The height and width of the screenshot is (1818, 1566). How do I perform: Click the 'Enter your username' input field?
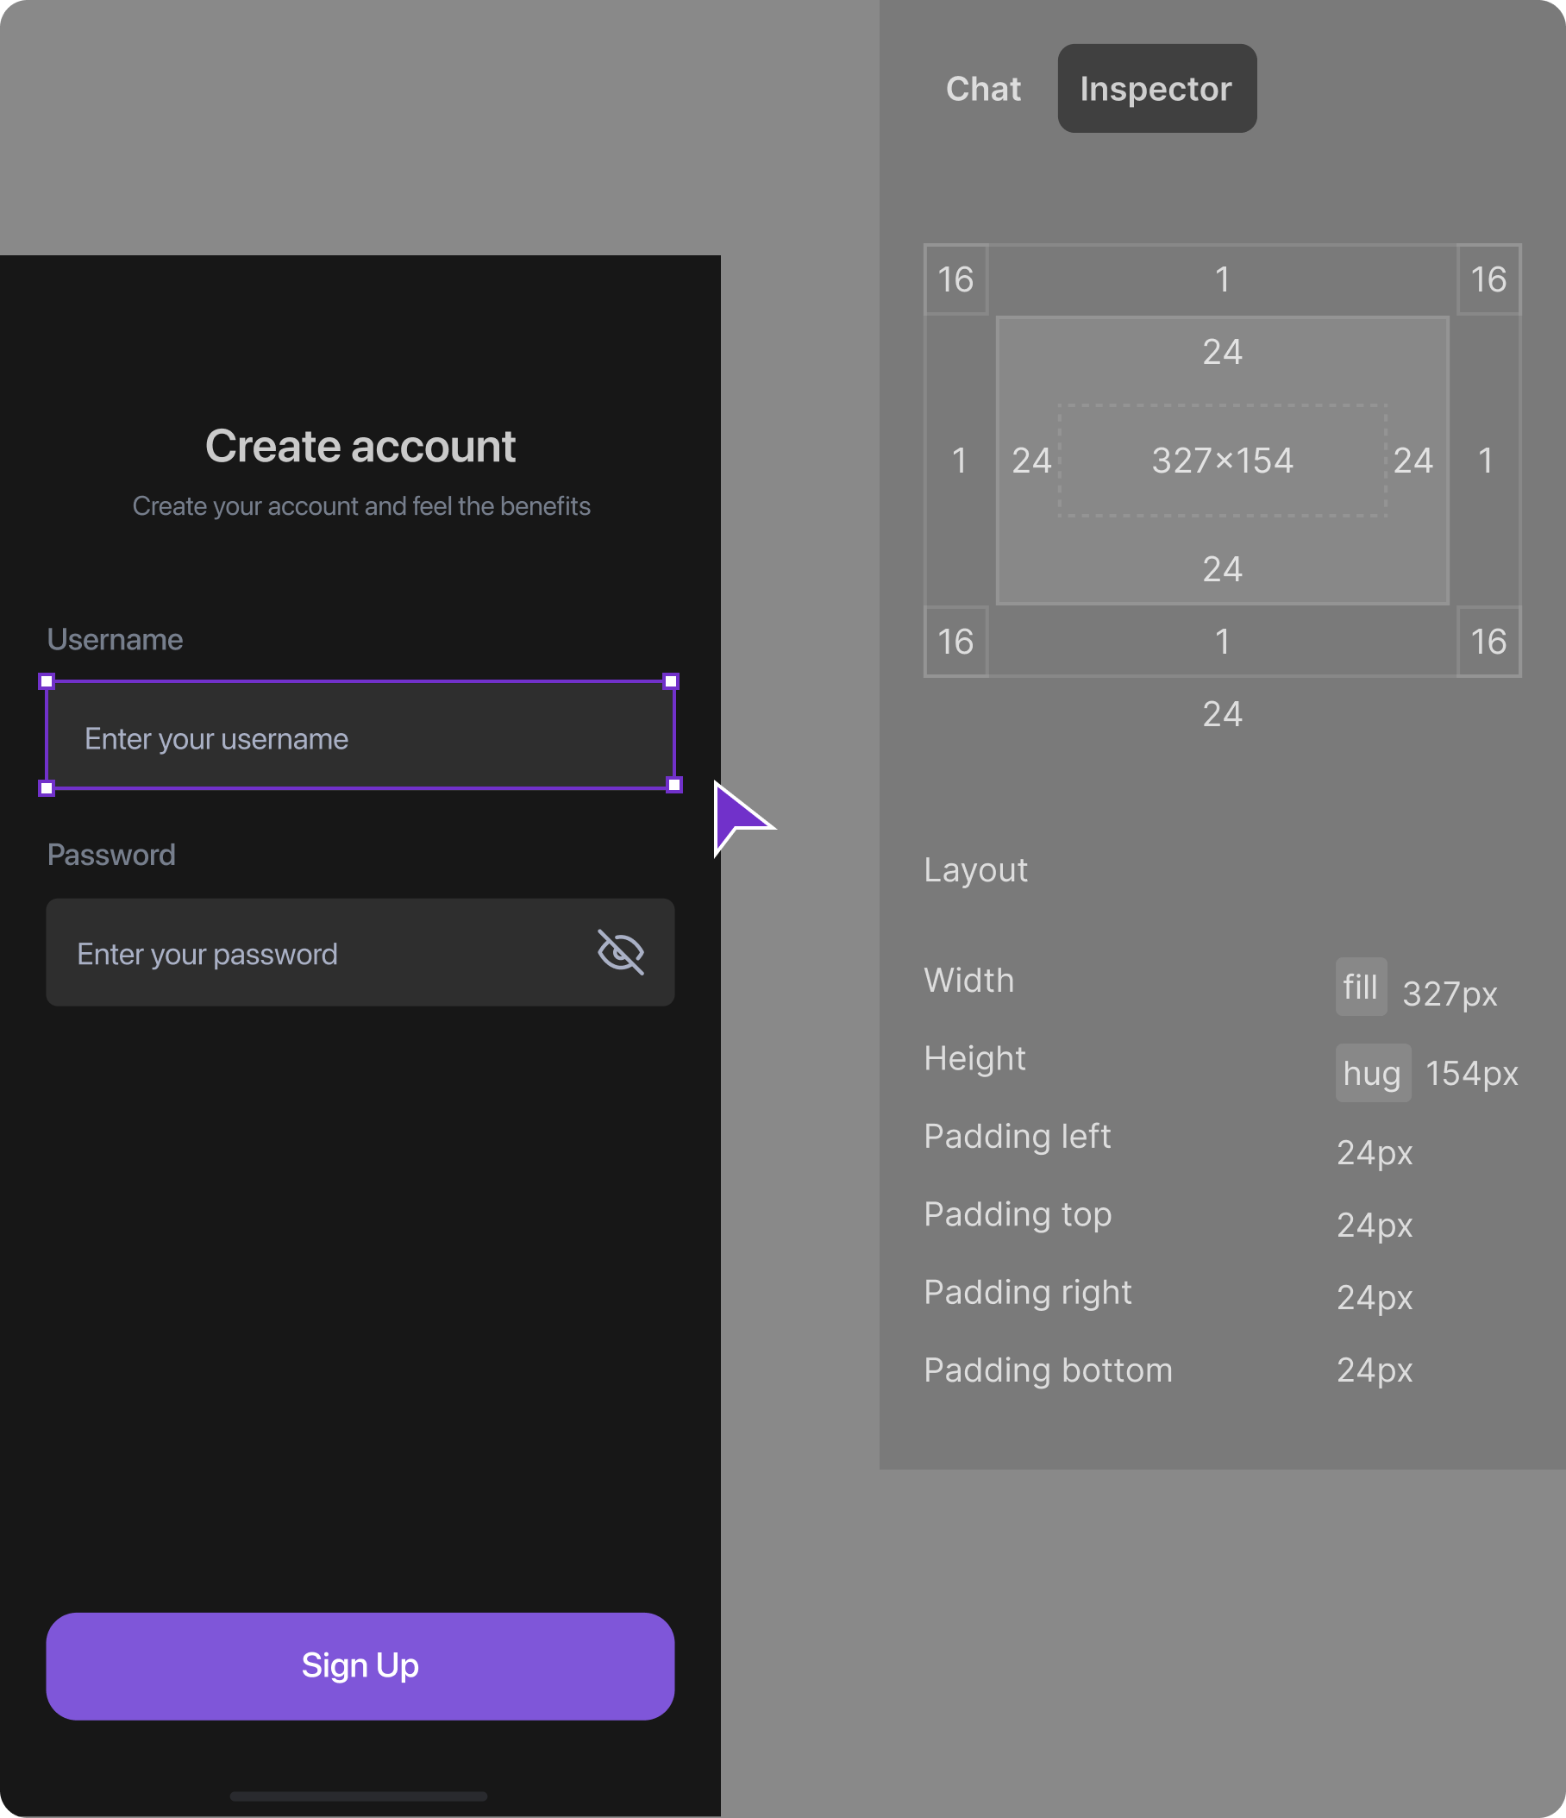coord(360,737)
